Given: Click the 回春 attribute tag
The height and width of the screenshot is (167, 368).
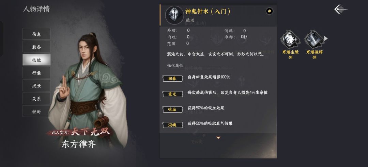Looking at the screenshot, I should [x=172, y=79].
